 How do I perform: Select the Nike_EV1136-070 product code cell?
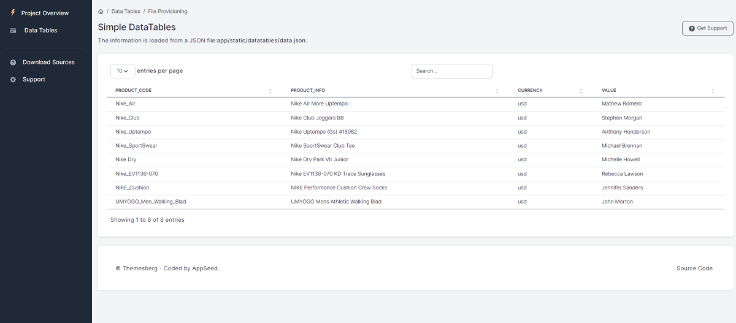[137, 173]
